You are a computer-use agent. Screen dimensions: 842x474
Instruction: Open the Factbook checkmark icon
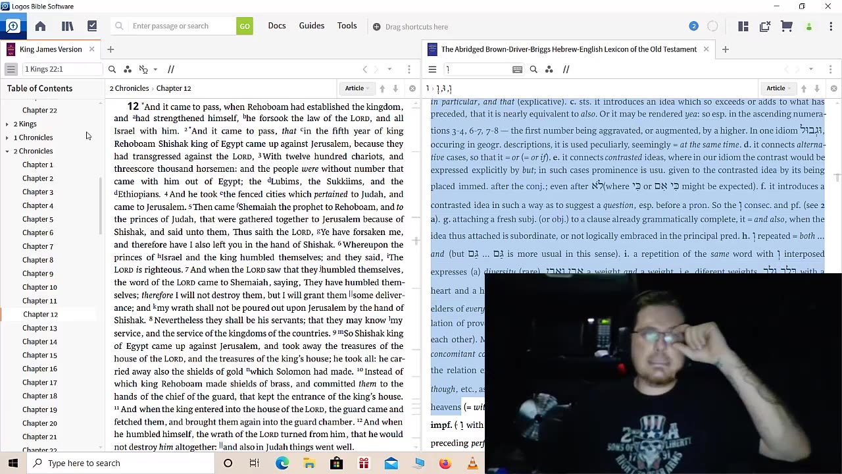pyautogui.click(x=92, y=26)
